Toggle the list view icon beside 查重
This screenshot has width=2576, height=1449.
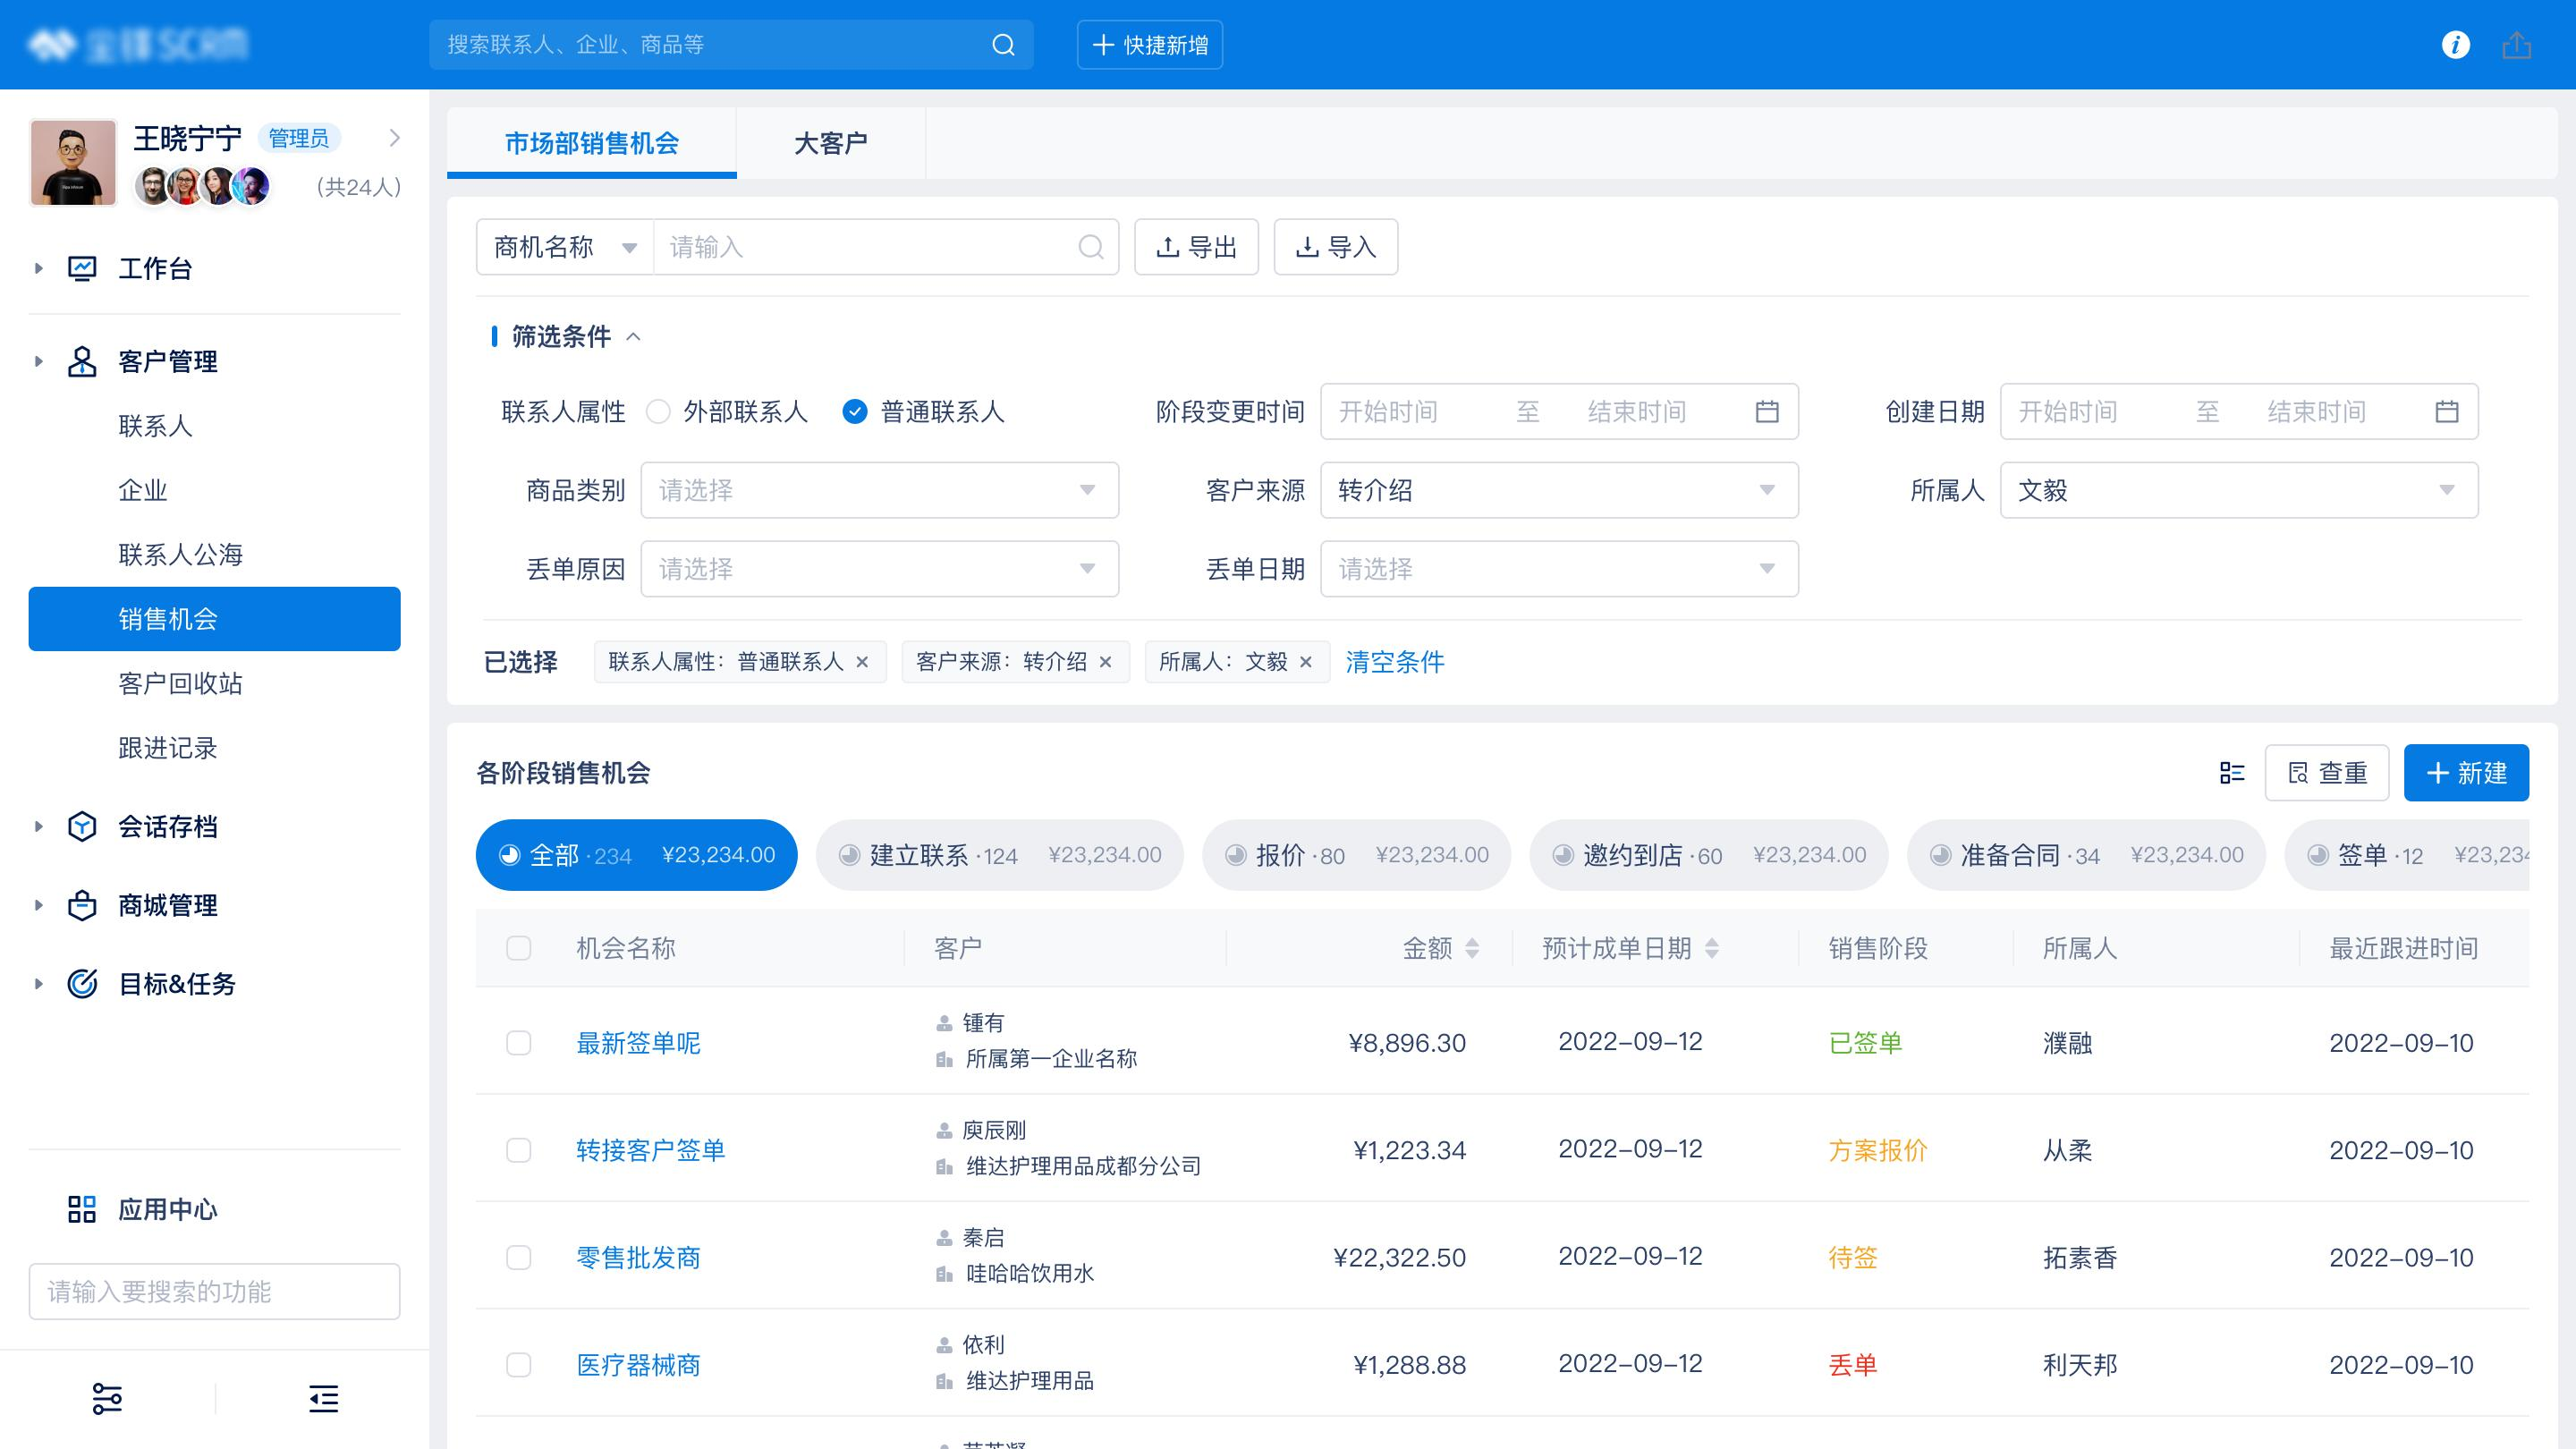(2231, 773)
